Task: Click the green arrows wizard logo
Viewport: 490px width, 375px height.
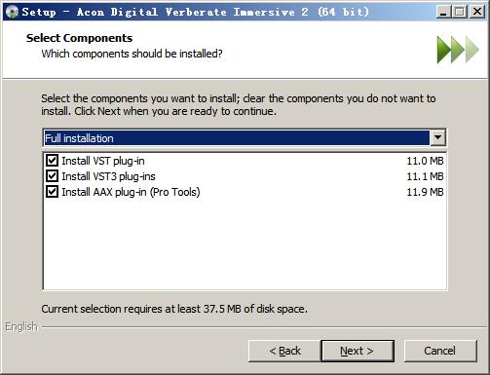Action: [458, 50]
